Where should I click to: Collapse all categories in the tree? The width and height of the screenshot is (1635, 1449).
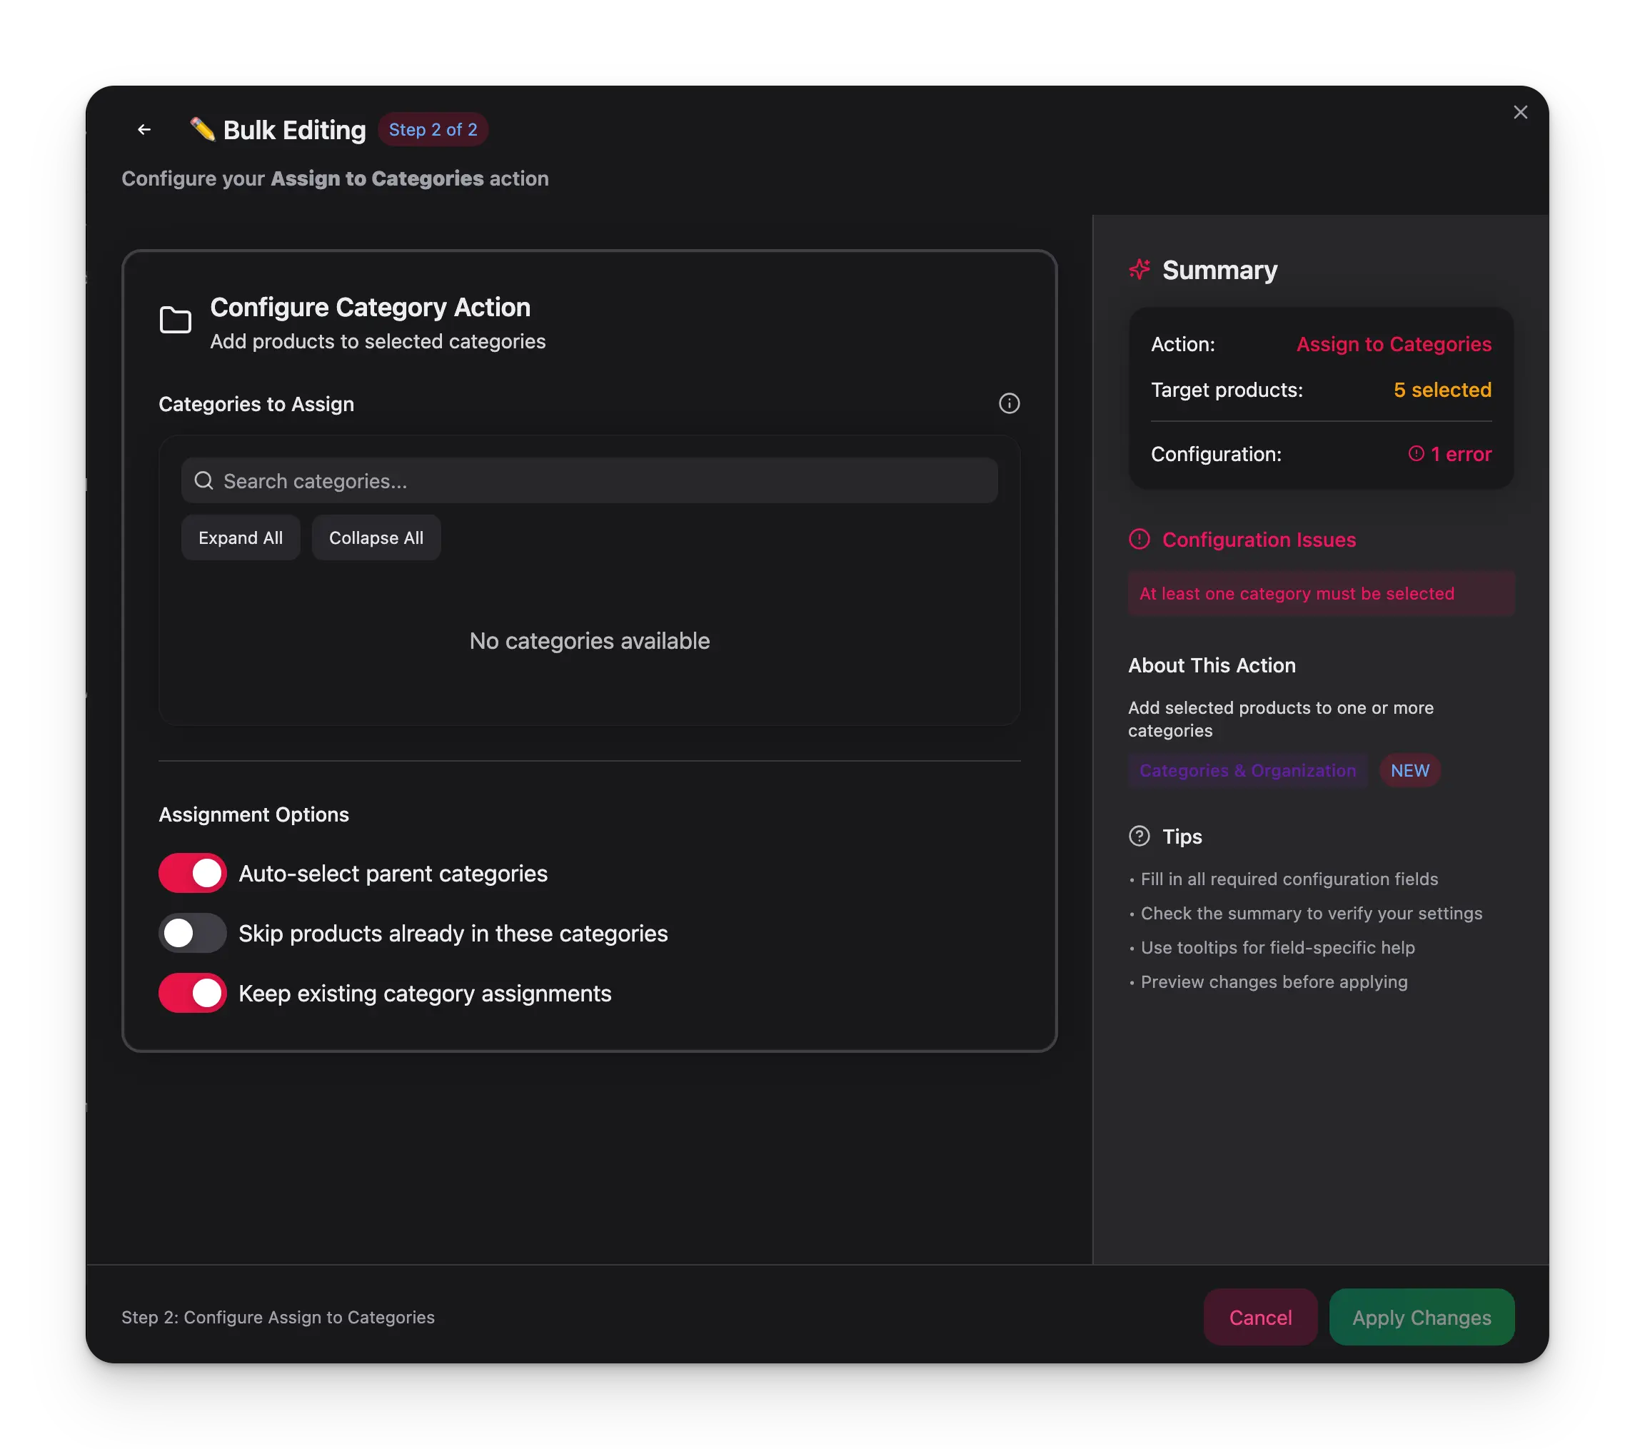(376, 537)
